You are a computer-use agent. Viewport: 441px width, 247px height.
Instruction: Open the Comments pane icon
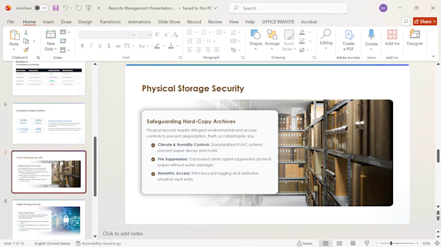pos(406,21)
